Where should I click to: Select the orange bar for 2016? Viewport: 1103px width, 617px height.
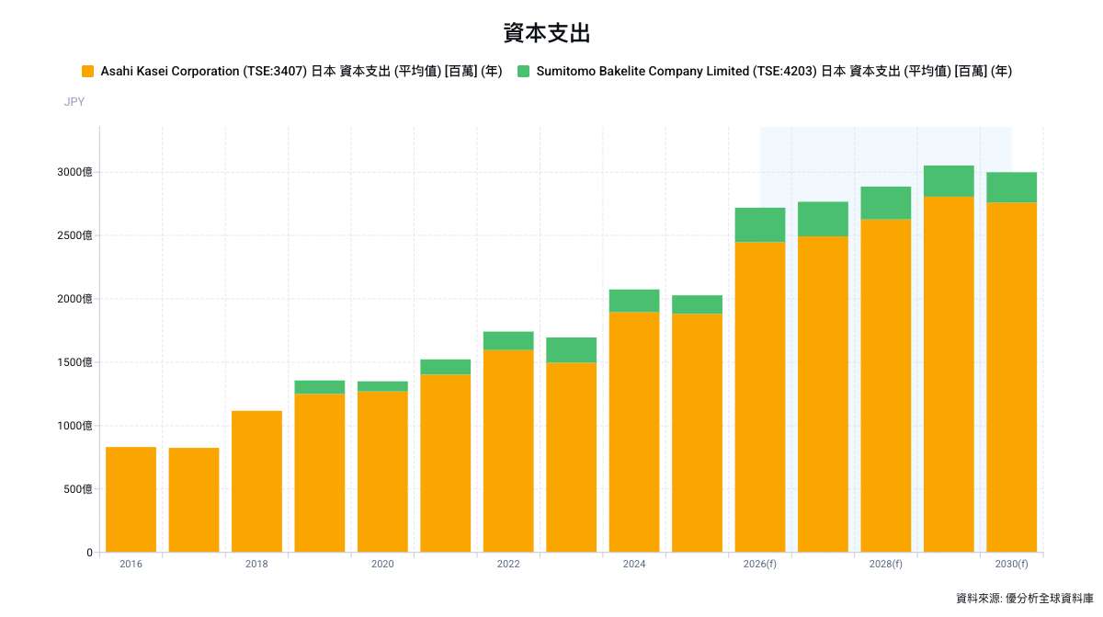131,499
